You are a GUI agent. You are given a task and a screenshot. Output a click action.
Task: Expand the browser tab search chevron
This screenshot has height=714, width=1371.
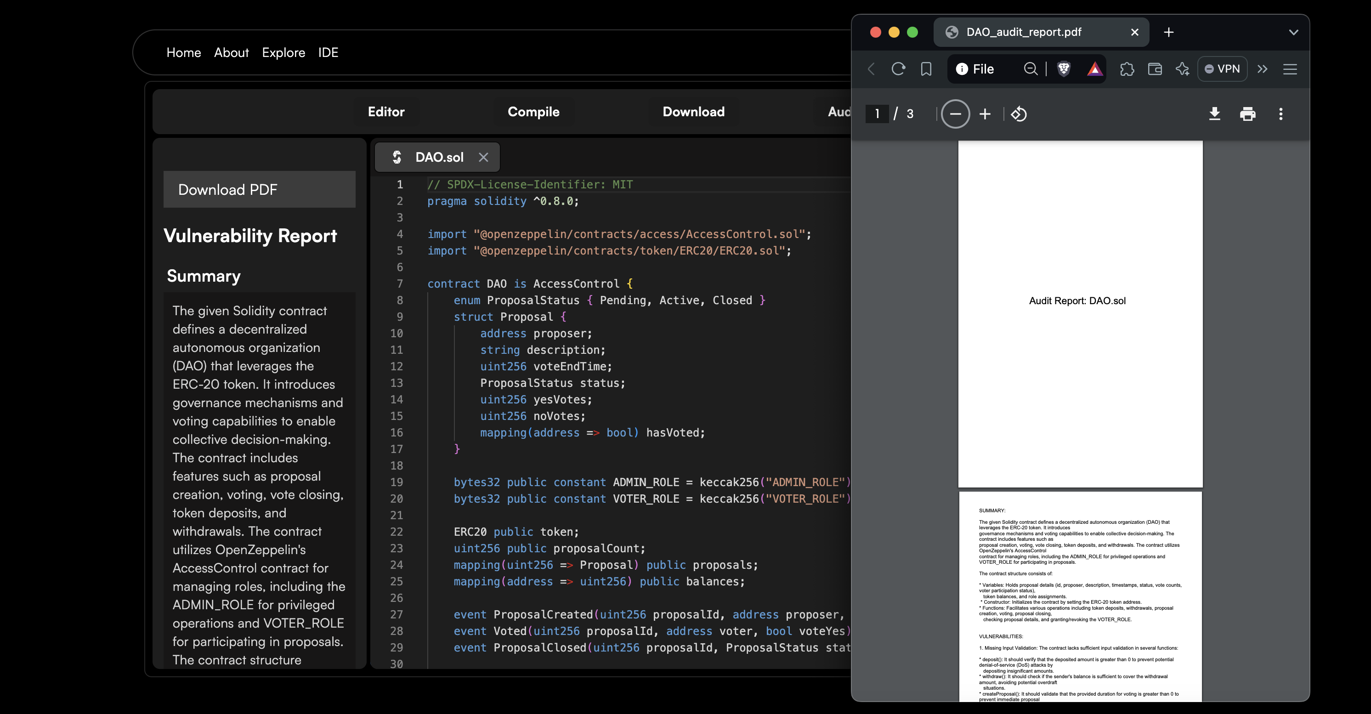(1293, 32)
